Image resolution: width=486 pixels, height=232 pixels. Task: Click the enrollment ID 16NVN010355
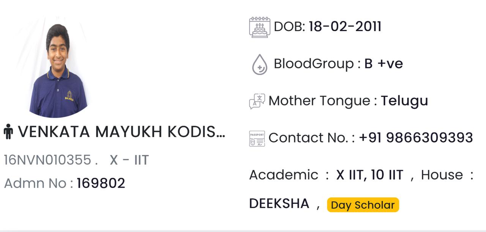pos(47,160)
